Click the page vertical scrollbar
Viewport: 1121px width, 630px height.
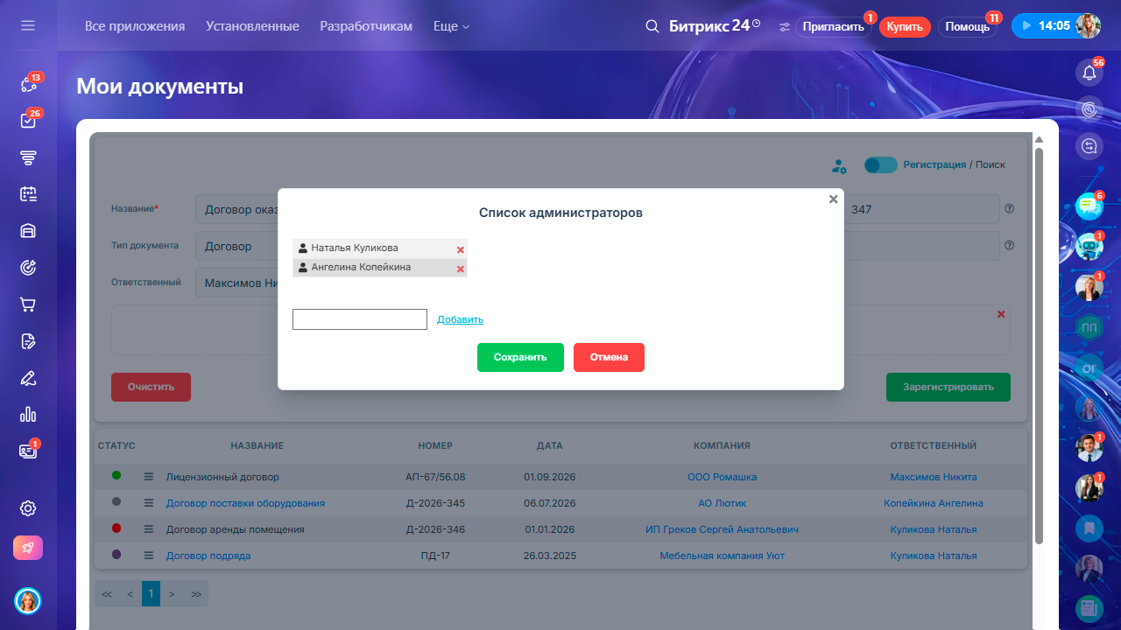click(1040, 346)
